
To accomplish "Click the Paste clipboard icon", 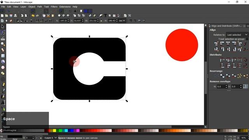I will [53, 16].
